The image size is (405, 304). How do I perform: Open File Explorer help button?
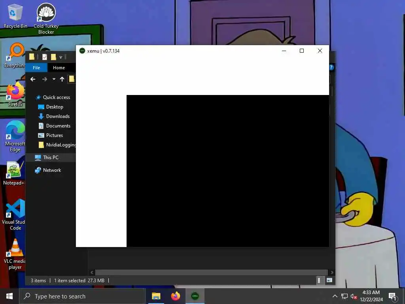coord(332,67)
